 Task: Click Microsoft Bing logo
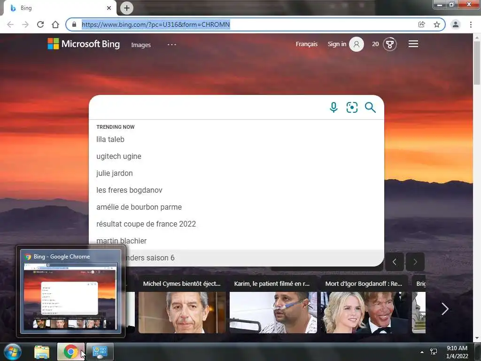tap(84, 44)
